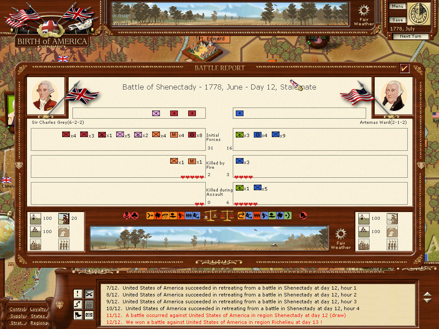Click the black flag filter icon
Viewport: 439px width, 329px height.
pyautogui.click(x=78, y=316)
